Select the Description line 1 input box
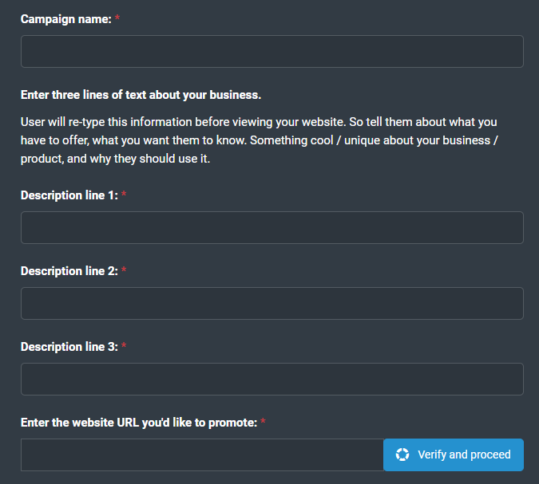Image resolution: width=539 pixels, height=484 pixels. (x=272, y=227)
